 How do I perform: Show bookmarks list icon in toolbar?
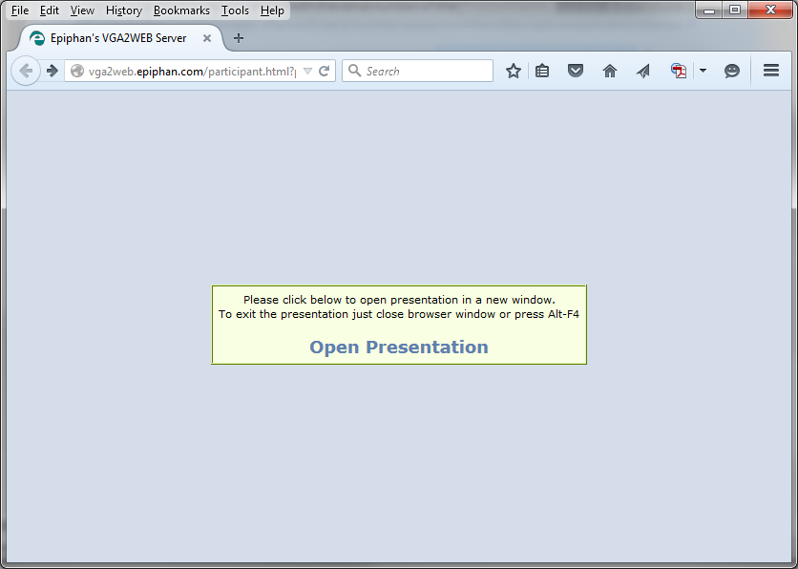click(x=542, y=71)
